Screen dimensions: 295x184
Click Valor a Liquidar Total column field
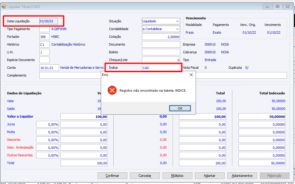[203, 117]
